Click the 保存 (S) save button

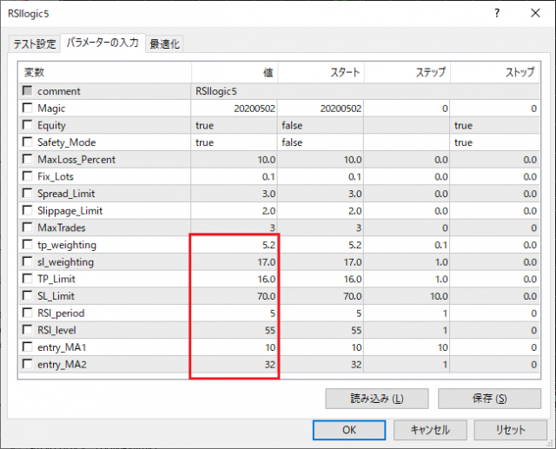[489, 399]
